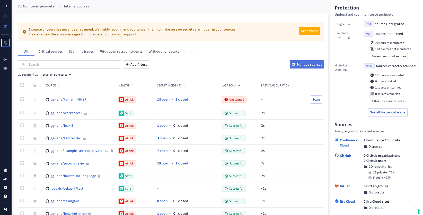Check the box for gg-lena/-sample_secrets_private
The height and width of the screenshot is (215, 423).
click(x=22, y=150)
